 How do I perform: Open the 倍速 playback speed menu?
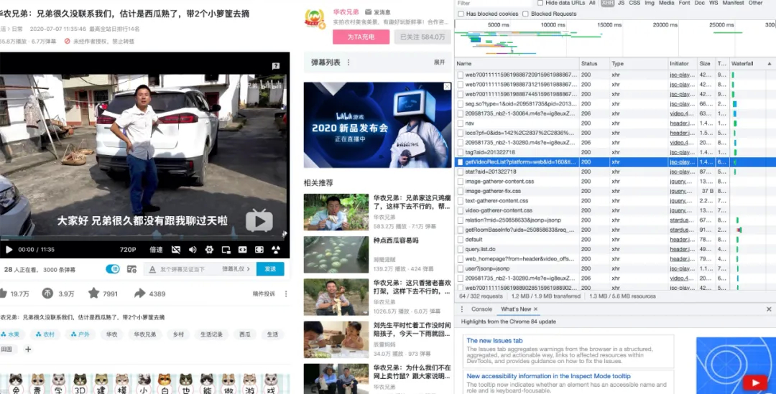[156, 250]
